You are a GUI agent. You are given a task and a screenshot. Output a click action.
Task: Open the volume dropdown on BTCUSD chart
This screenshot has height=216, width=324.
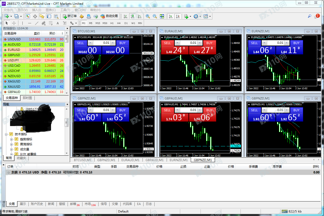click(90, 43)
